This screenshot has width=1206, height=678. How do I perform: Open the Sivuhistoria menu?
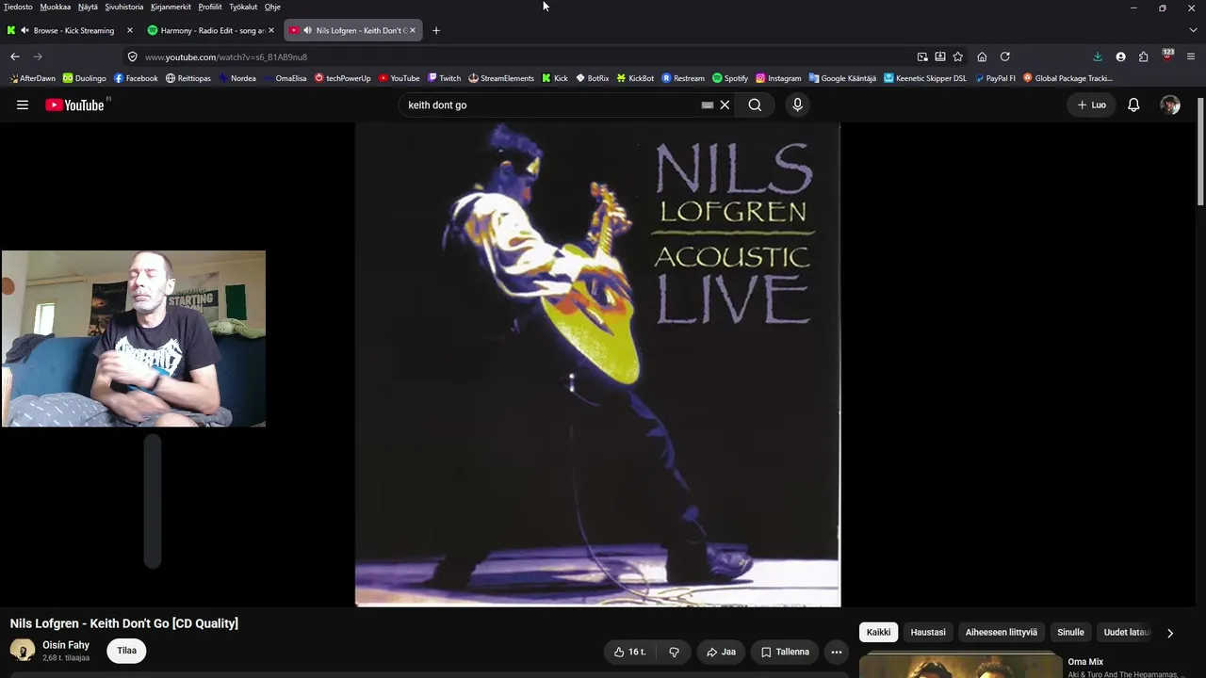pos(124,7)
